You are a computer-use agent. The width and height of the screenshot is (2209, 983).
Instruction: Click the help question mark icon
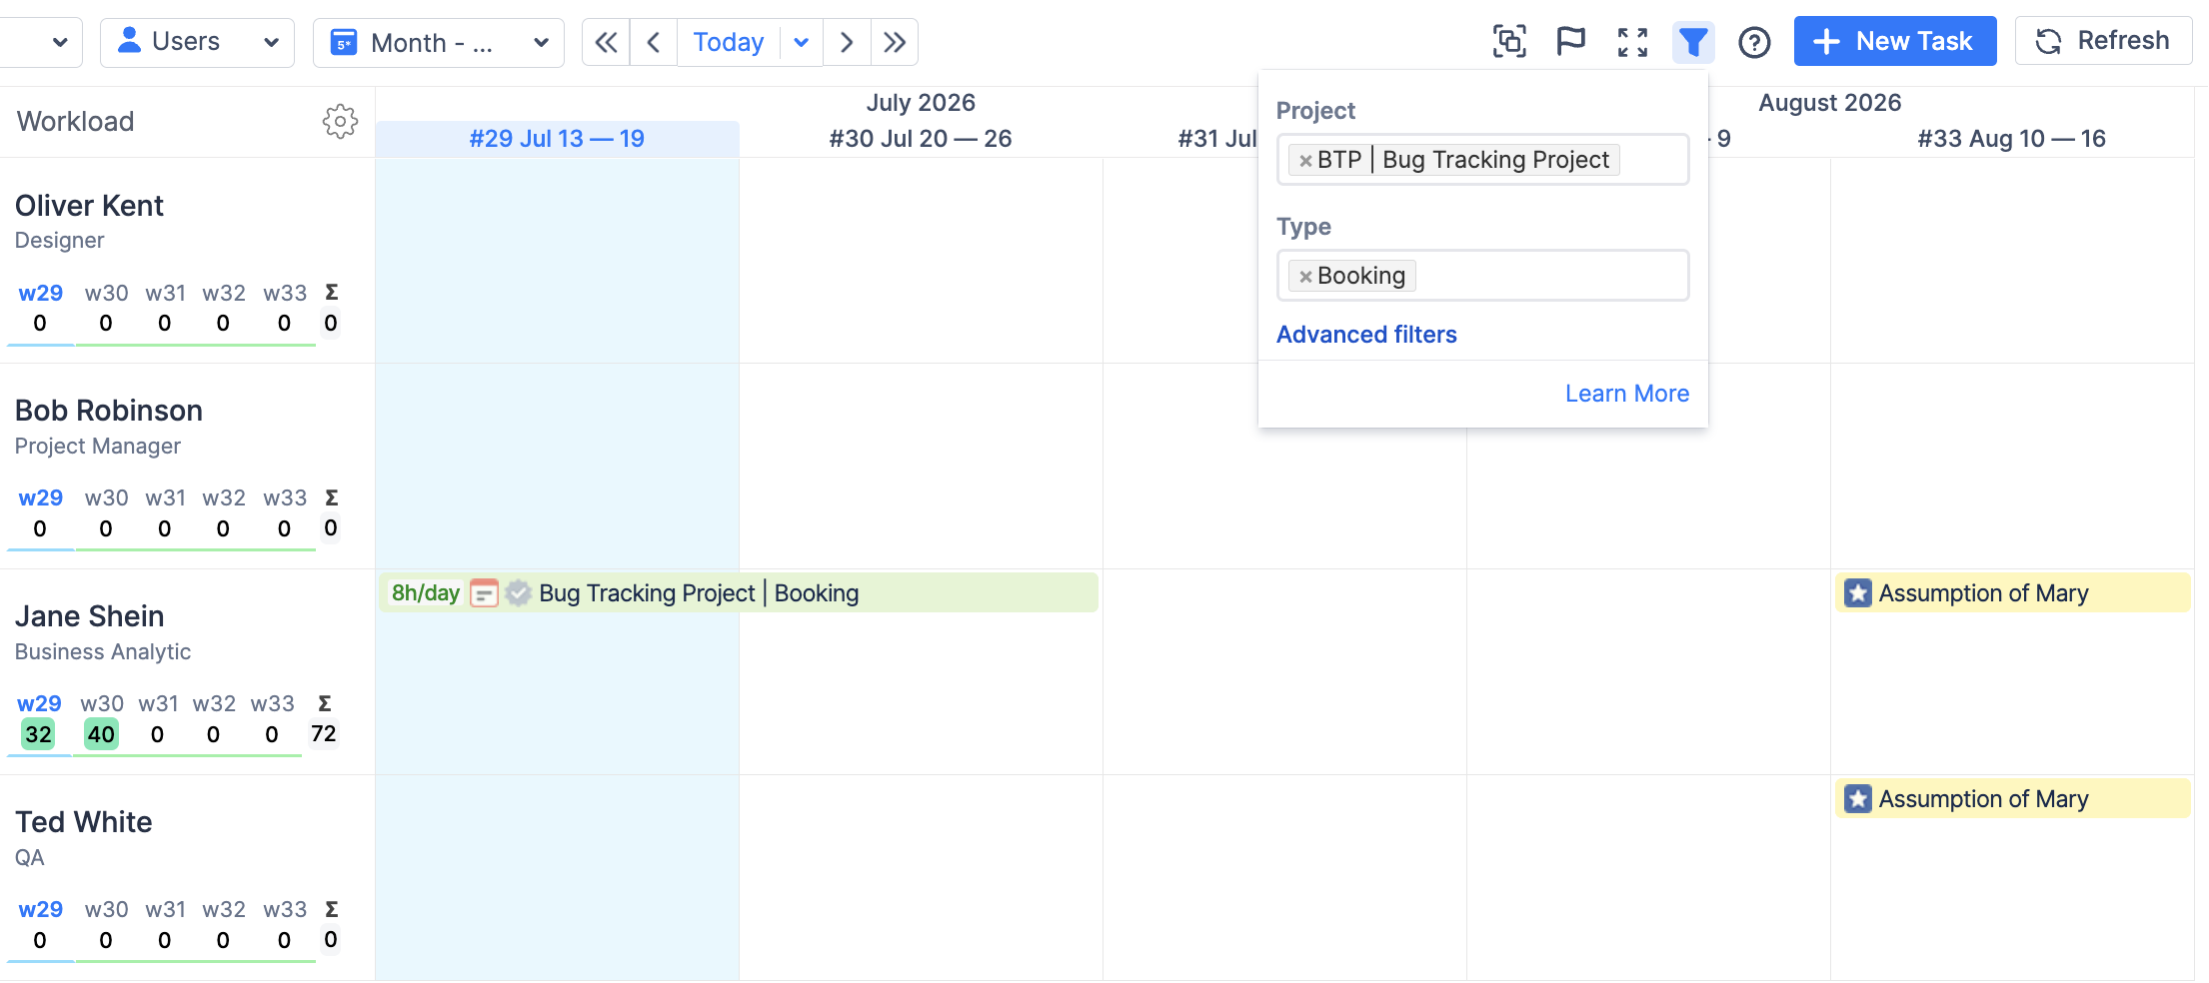coord(1754,42)
